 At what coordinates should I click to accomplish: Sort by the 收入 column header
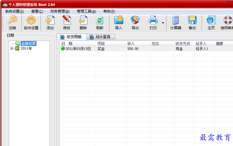[x=138, y=43]
